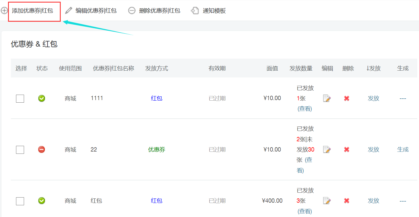Click 发放 link in row 22

pos(373,149)
